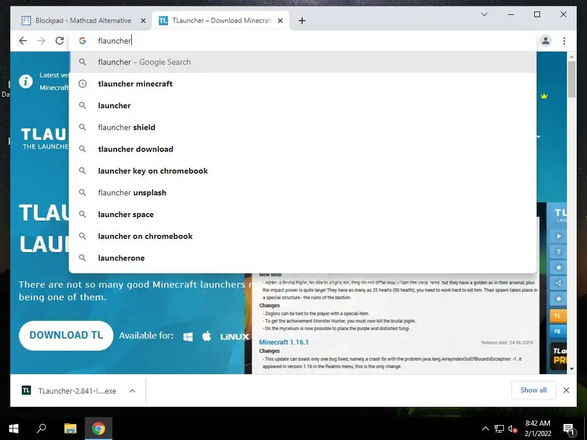Pick 'flauncher unsplash' suggestion
Viewport: 587px width, 440px height.
pos(303,192)
